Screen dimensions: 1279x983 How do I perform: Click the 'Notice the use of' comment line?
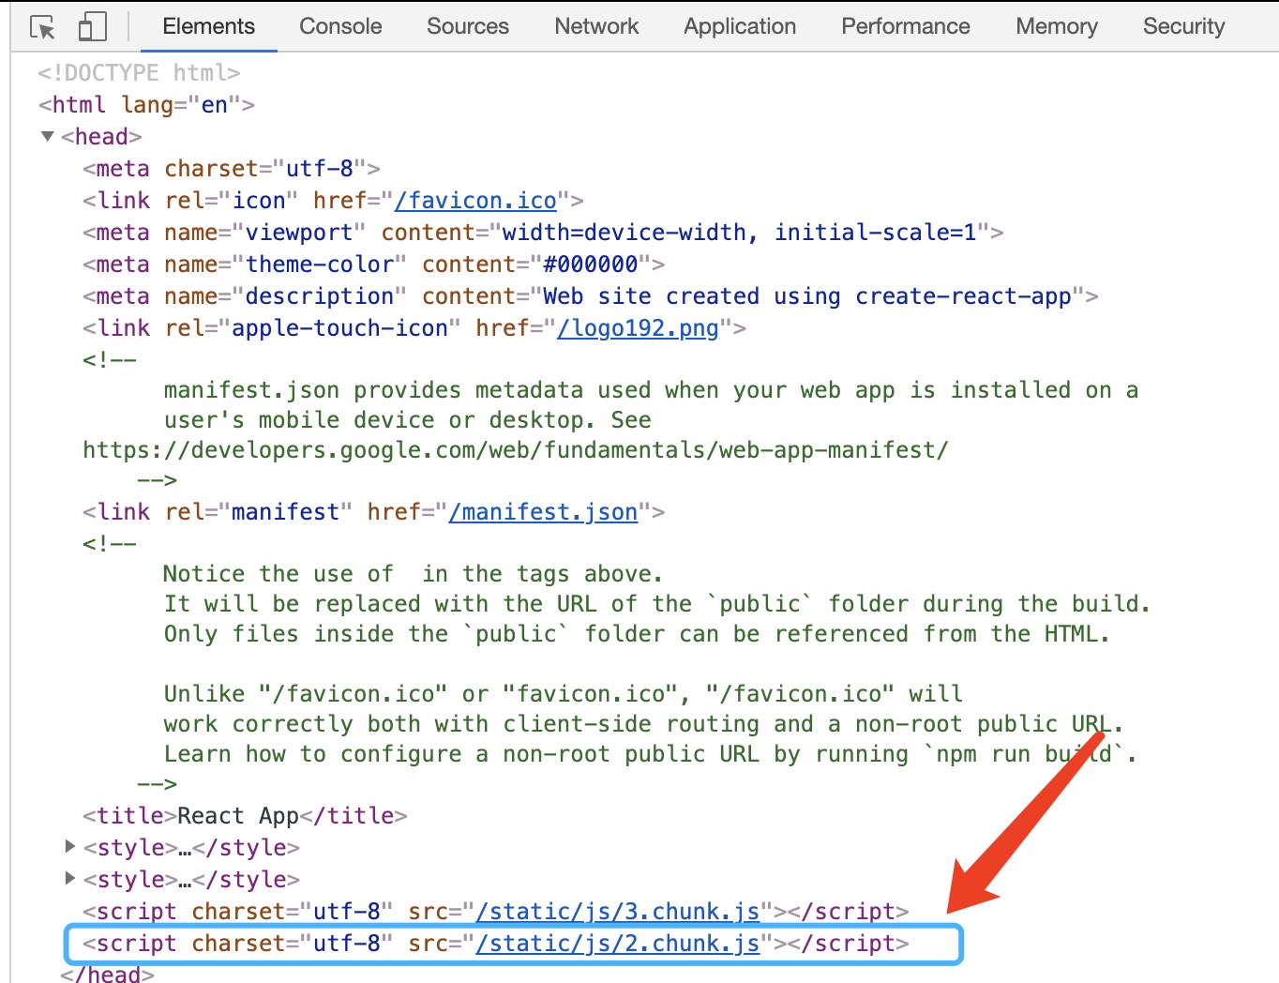(x=413, y=574)
